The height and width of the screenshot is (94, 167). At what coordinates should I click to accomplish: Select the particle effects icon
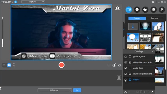coord(145,10)
